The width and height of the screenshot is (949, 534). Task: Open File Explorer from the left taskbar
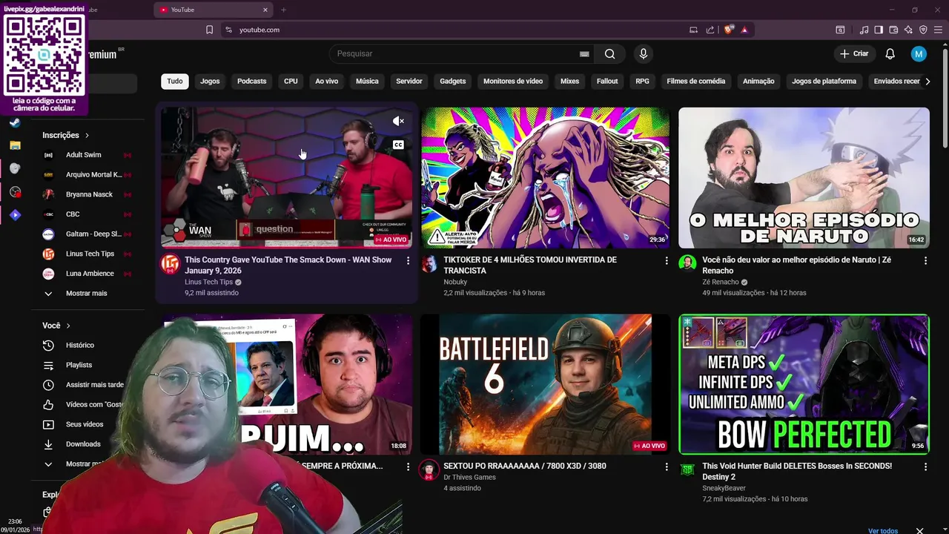15,145
